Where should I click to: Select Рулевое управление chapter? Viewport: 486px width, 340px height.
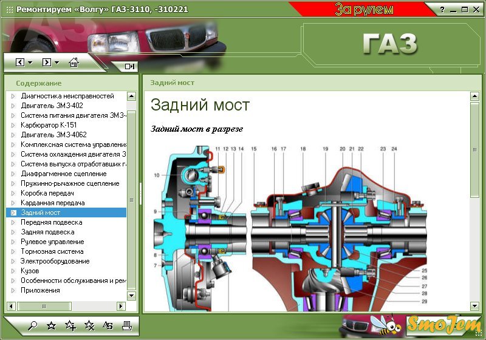point(52,242)
